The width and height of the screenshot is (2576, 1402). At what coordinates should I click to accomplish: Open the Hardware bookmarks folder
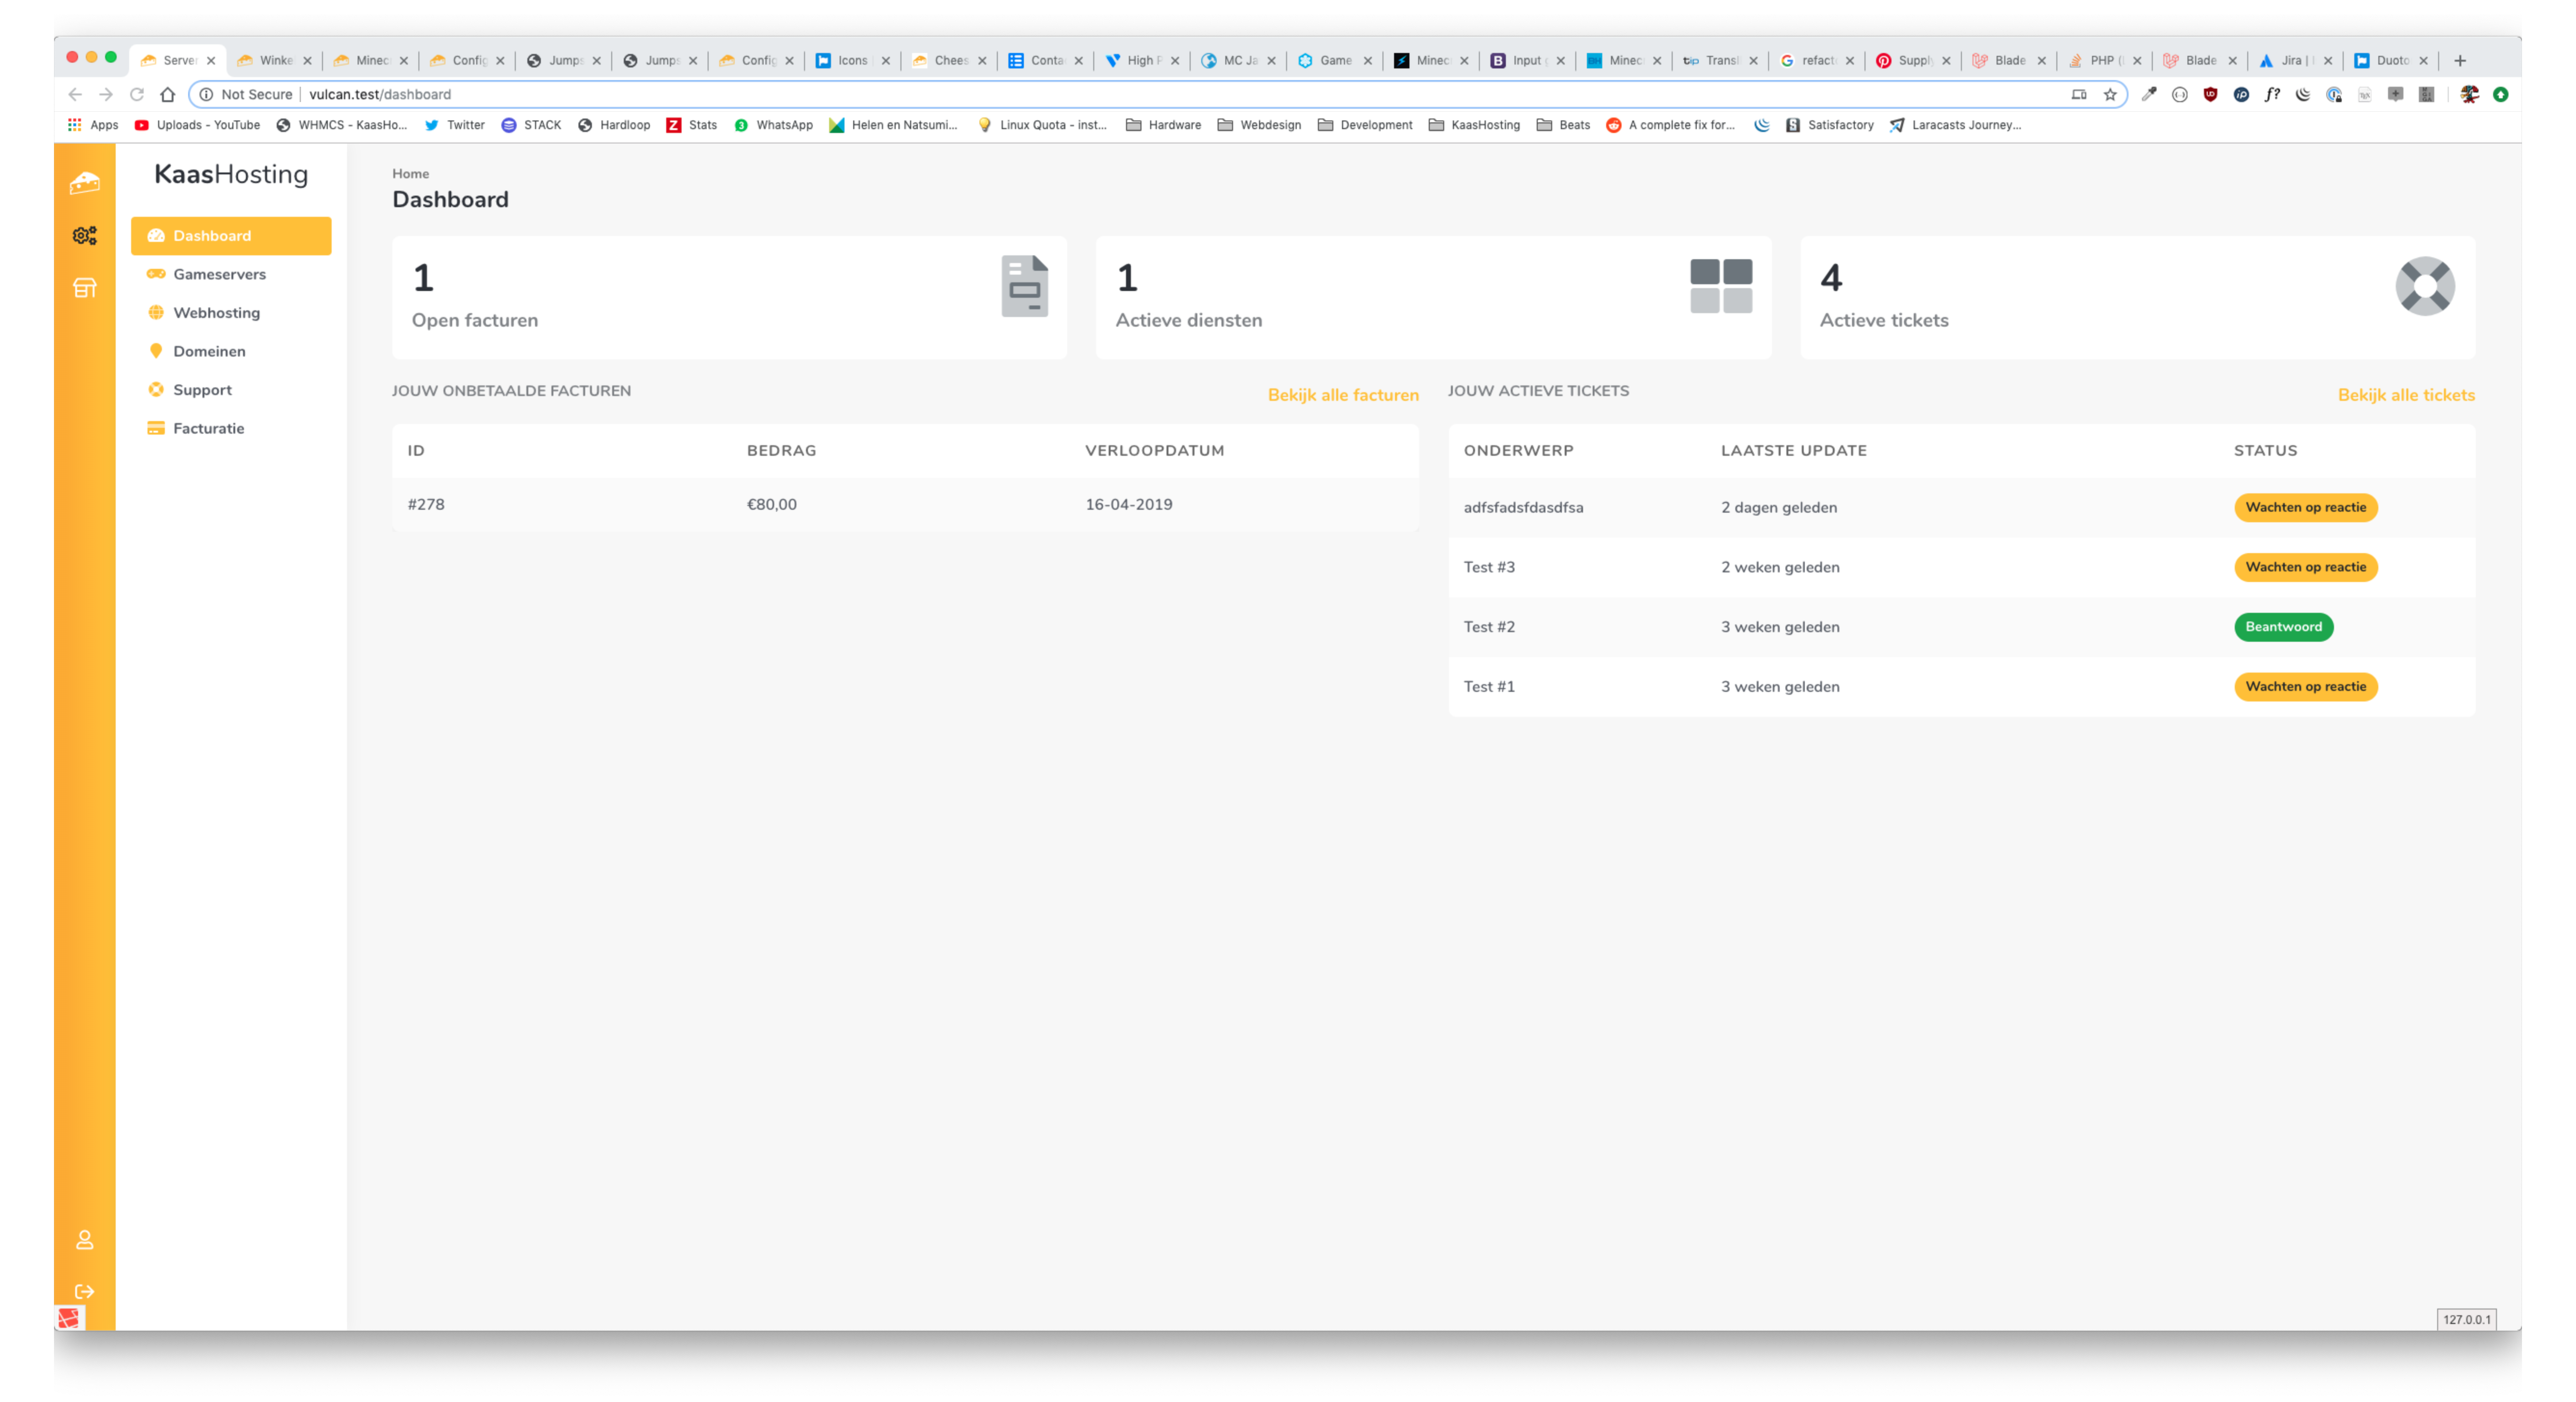[1163, 125]
